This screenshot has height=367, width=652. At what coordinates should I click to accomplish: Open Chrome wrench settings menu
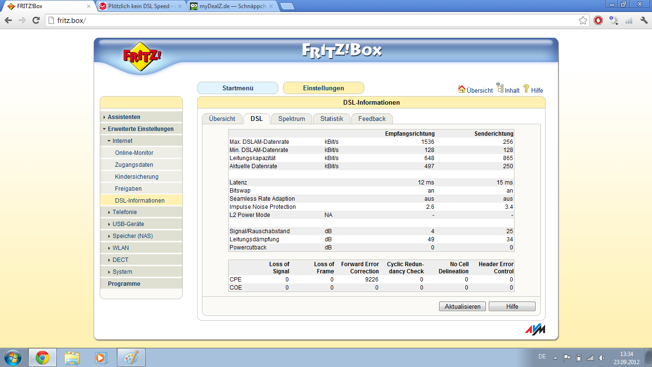[643, 21]
